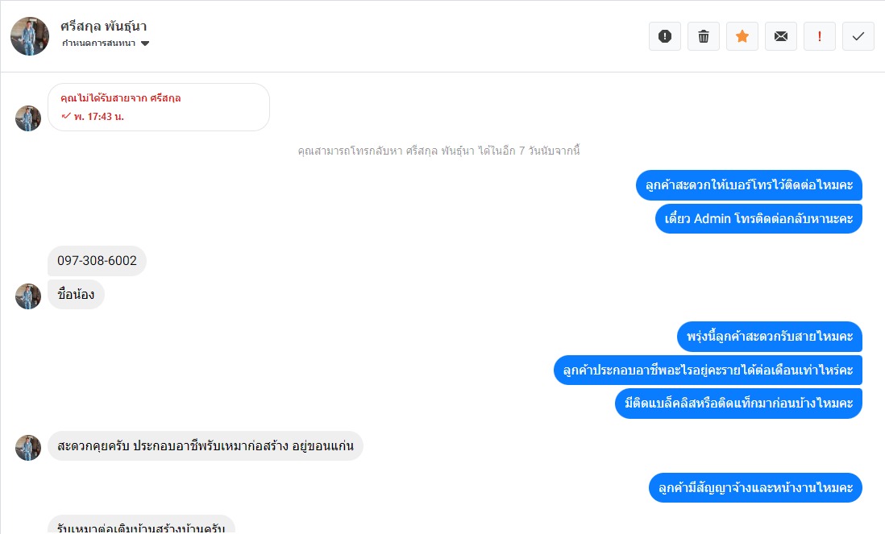Flag conversation with red exclamation icon
This screenshot has height=534, width=885.
820,37
